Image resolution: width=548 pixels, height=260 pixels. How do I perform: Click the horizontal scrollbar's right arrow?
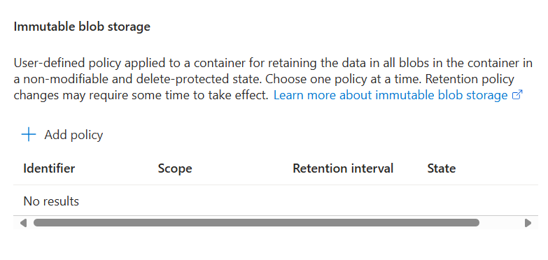coord(528,223)
